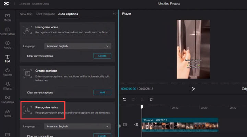Image resolution: width=247 pixels, height=137 pixels.
Task: Open Recognize voice language dropdown
Action: tap(78, 46)
